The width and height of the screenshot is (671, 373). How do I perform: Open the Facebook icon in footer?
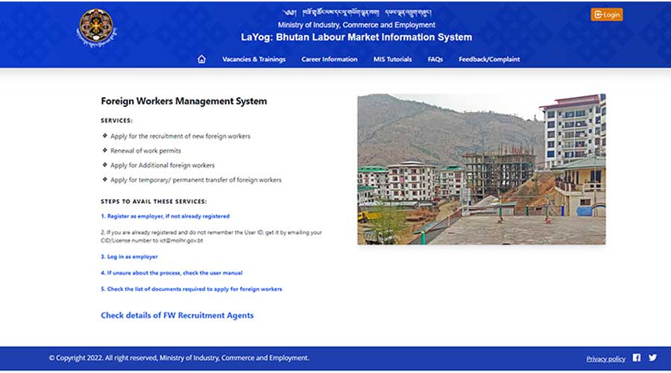(x=637, y=358)
